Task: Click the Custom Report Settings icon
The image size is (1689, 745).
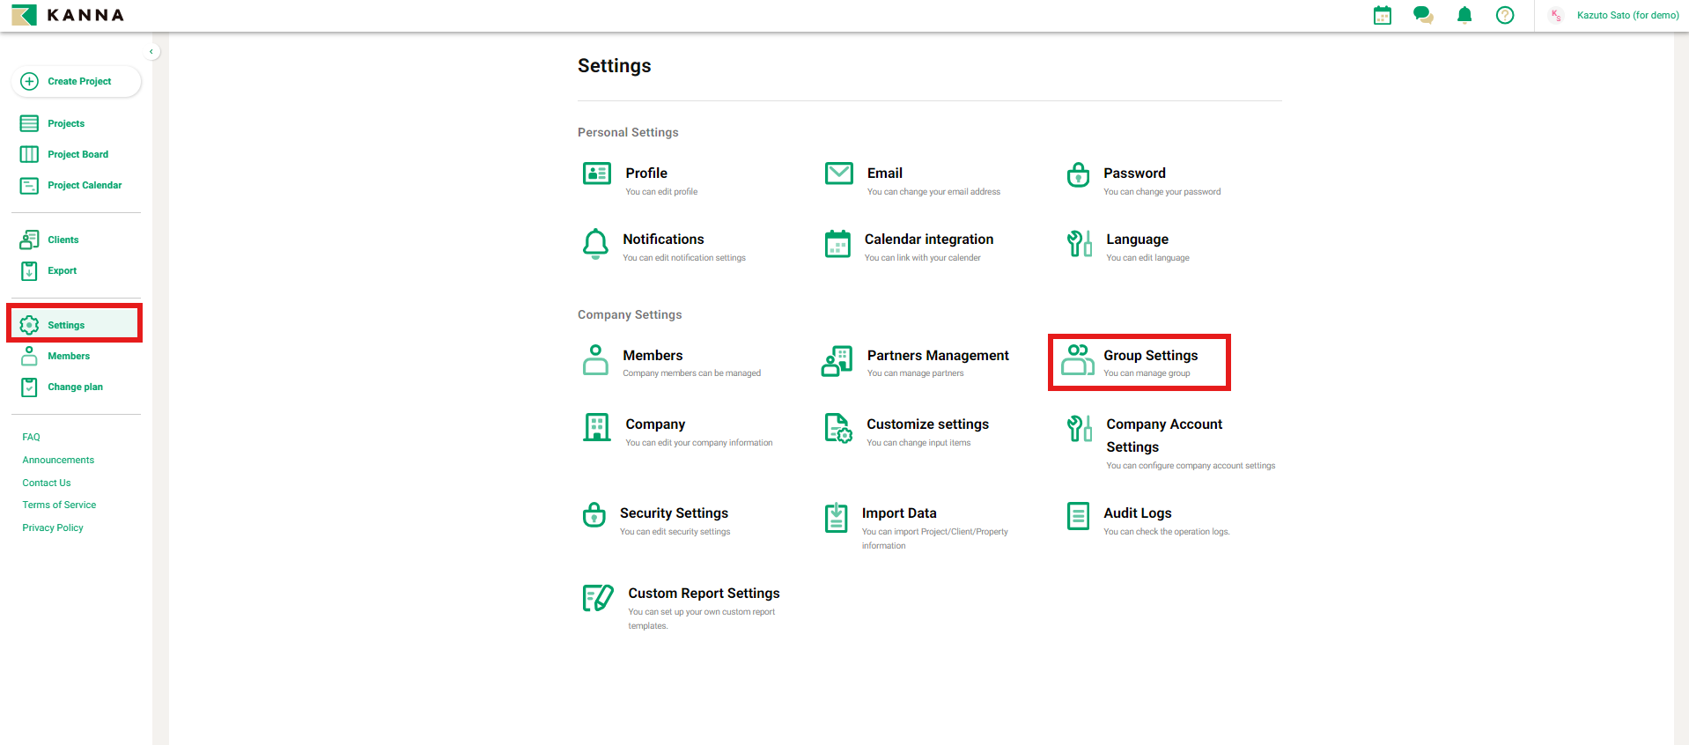Action: [x=598, y=598]
